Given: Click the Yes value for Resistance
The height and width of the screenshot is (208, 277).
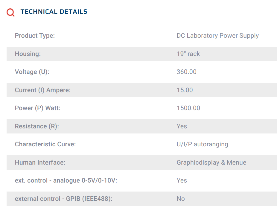Looking at the screenshot, I should pos(182,126).
